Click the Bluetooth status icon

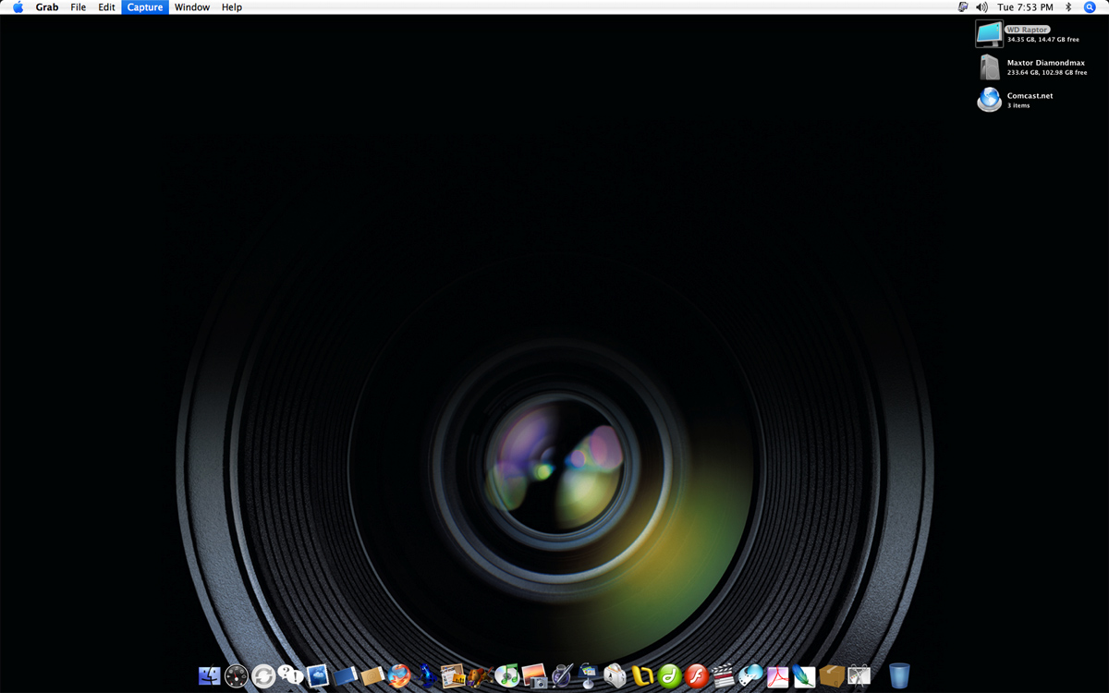[1068, 7]
